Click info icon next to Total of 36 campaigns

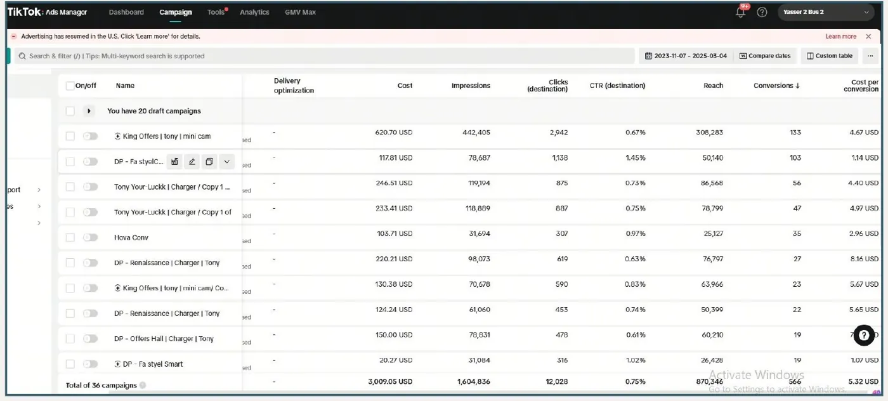[x=143, y=385]
